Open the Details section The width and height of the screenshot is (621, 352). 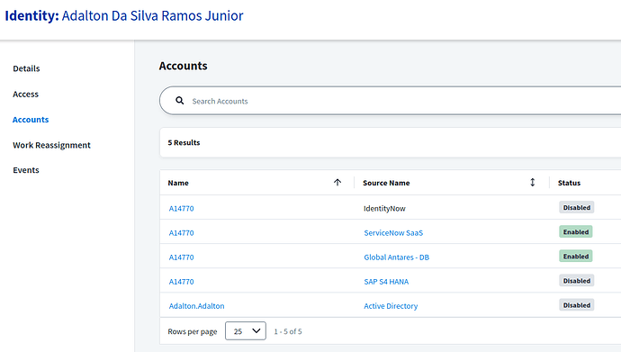26,68
